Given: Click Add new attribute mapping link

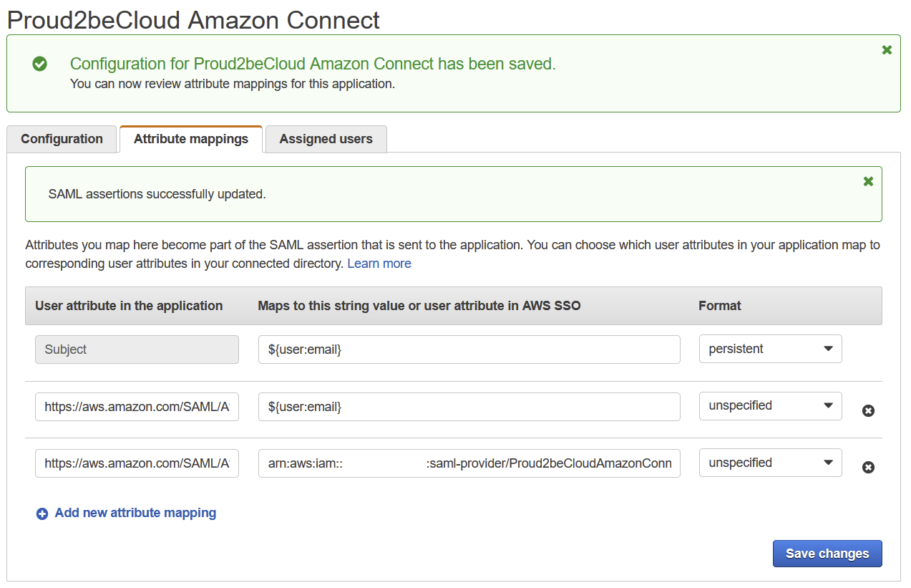Looking at the screenshot, I should coord(135,513).
